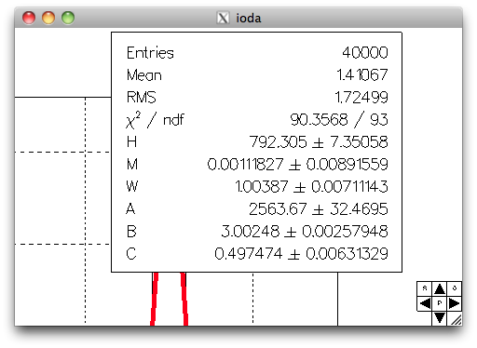This screenshot has width=477, height=348.
Task: Zoom the ioda window with green button
Action: pyautogui.click(x=68, y=18)
